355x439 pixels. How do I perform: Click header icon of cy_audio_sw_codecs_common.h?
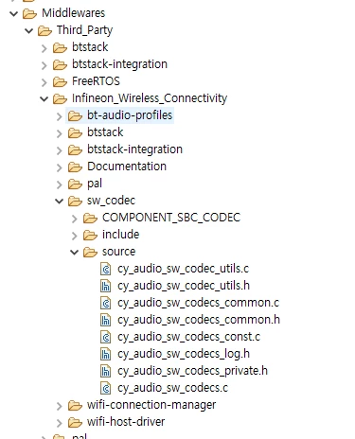[x=106, y=320]
